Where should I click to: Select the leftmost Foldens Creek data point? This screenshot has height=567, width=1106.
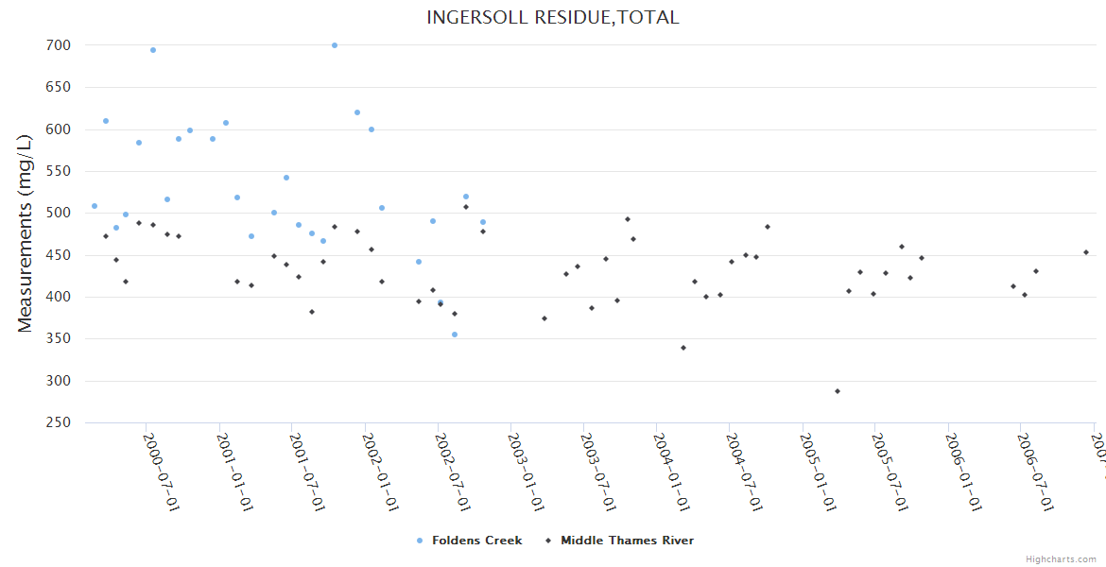click(x=95, y=206)
